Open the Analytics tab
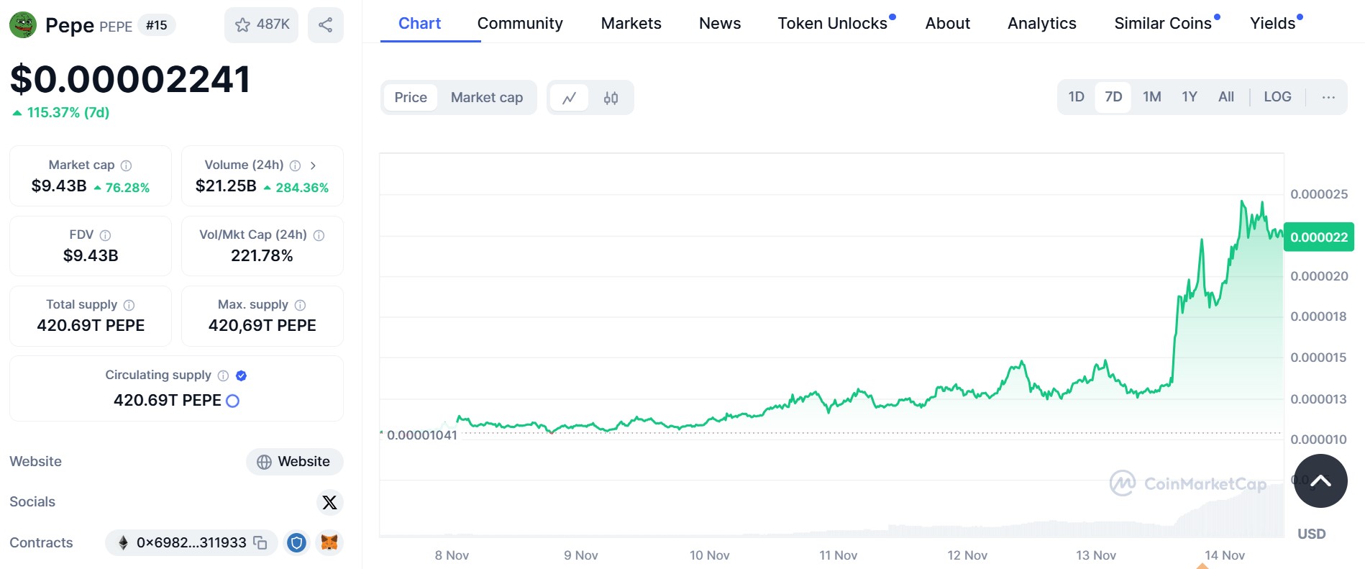 click(x=1042, y=23)
